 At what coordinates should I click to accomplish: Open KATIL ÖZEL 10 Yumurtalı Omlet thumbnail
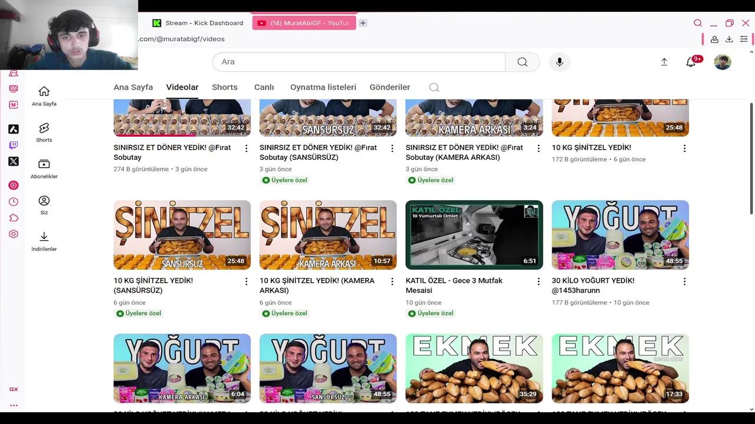pyautogui.click(x=474, y=235)
